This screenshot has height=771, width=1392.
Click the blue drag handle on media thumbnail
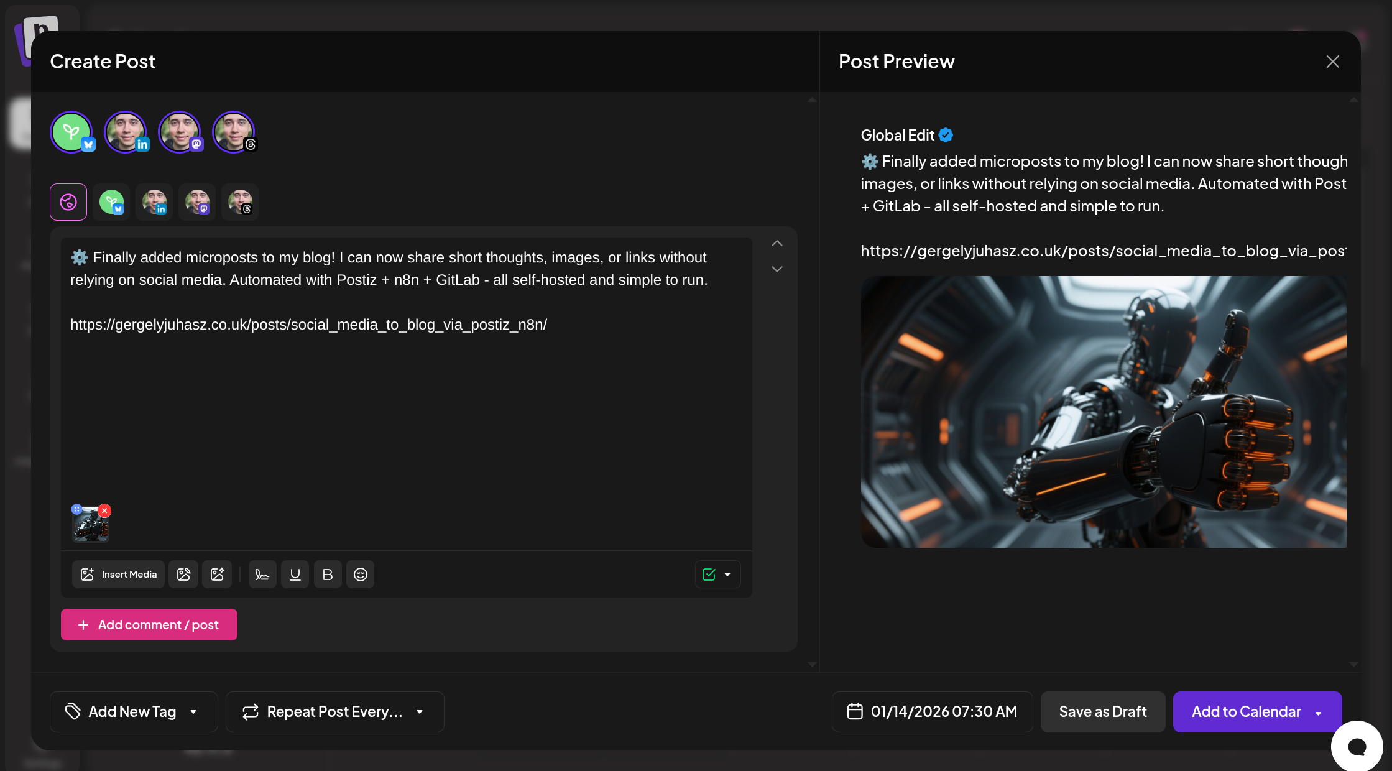(x=76, y=509)
